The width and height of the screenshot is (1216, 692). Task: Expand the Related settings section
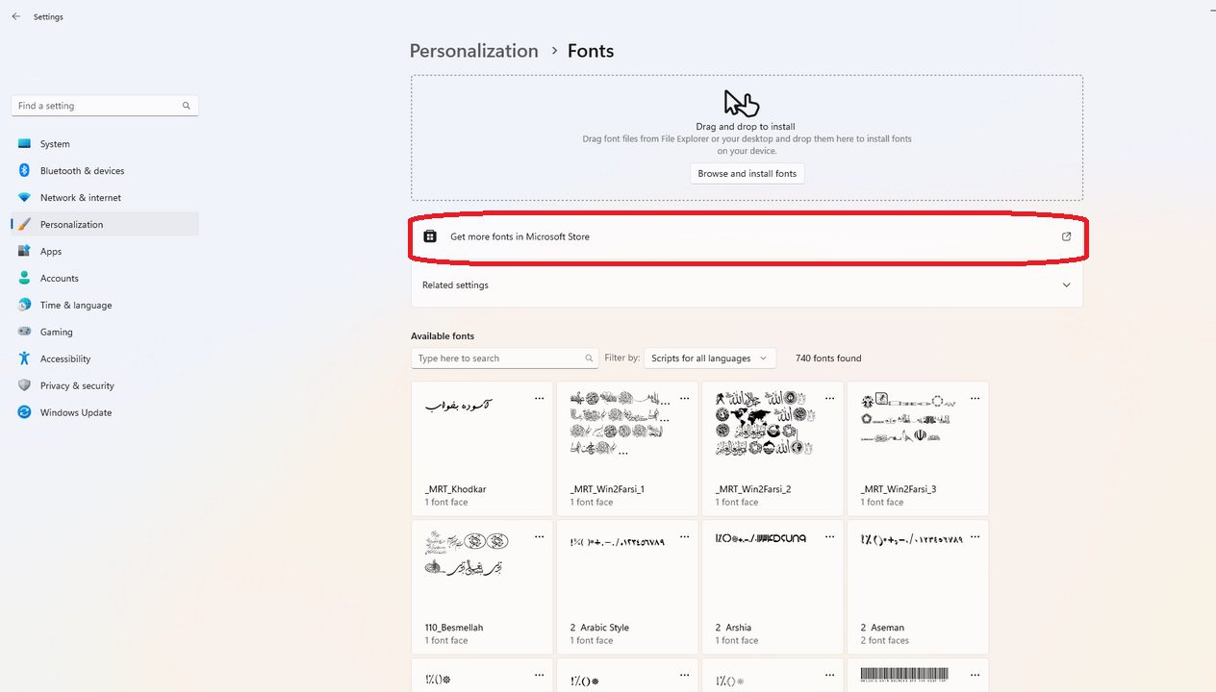click(1066, 285)
